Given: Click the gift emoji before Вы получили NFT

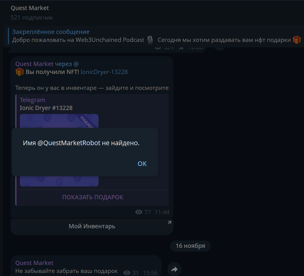Looking at the screenshot, I should (x=20, y=72).
